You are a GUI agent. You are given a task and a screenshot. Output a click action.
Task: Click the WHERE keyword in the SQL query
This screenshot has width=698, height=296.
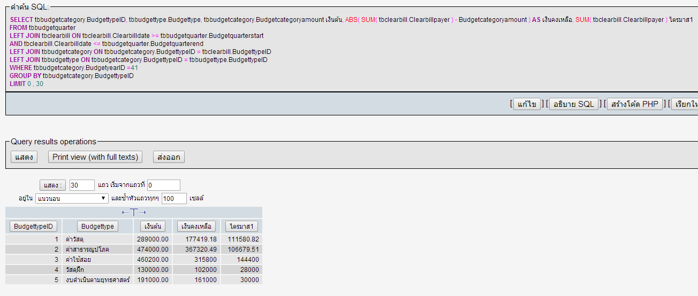click(x=21, y=68)
